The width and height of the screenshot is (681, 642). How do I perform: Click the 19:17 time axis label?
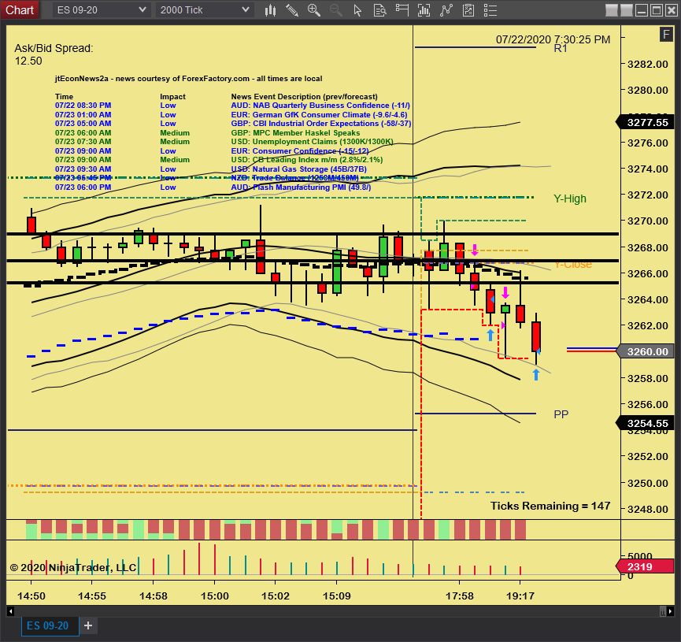[x=520, y=596]
